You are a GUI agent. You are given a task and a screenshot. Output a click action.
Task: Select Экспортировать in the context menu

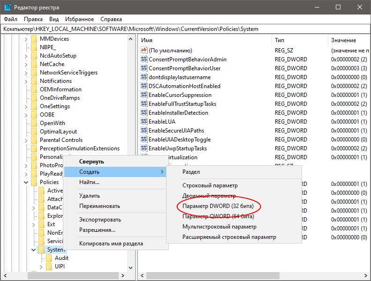click(x=100, y=220)
